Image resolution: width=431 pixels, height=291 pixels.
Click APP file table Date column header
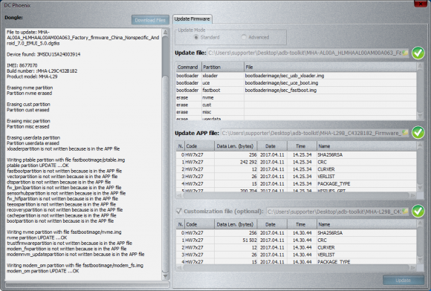272,146
